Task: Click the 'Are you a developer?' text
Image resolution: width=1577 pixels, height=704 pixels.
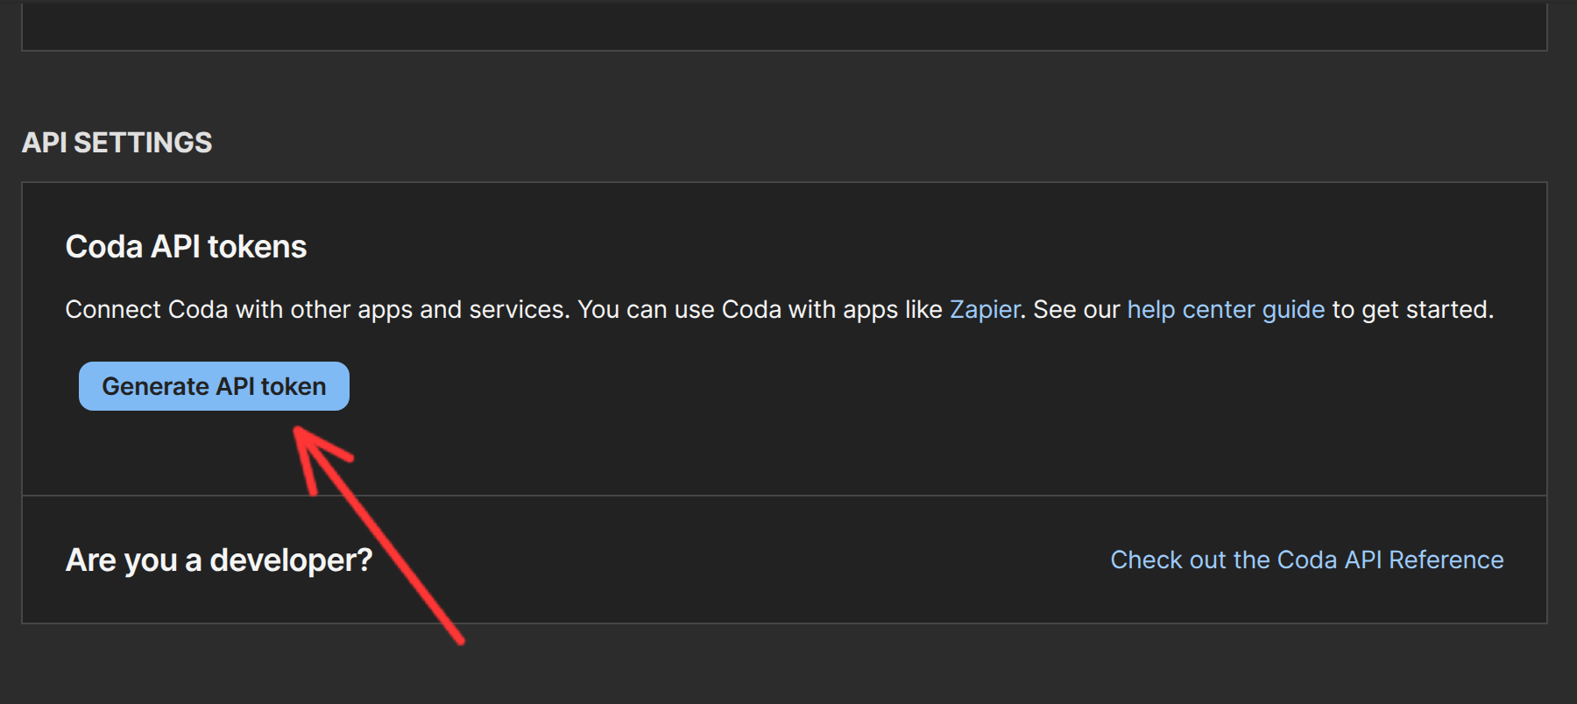Action: [x=219, y=560]
